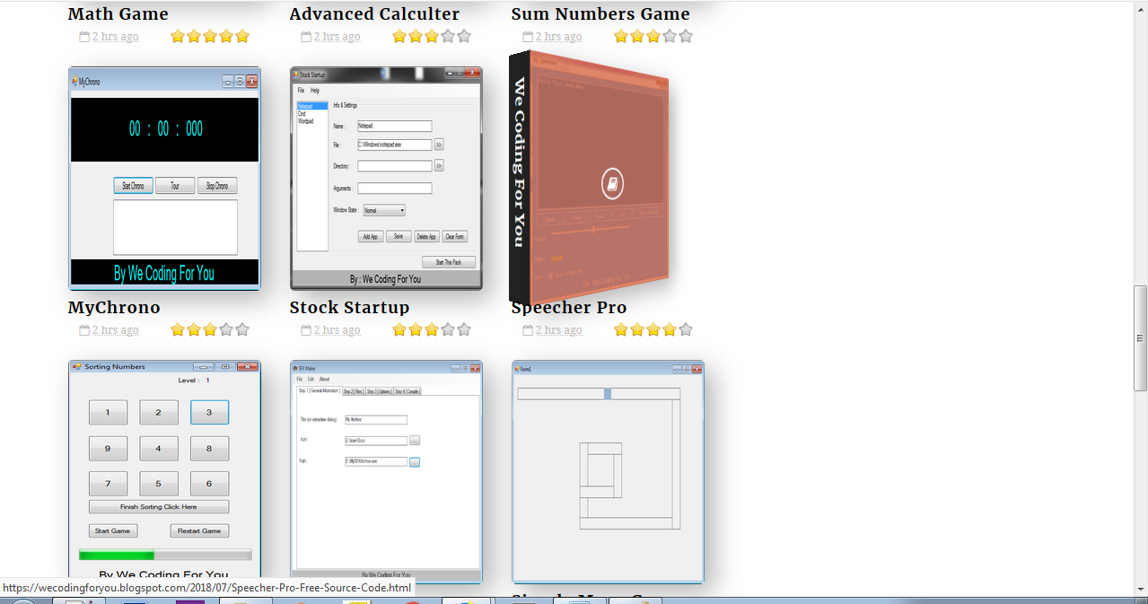Screen dimensions: 1148x604
Task: Click the '2 hrs ago' timestamp under Speecher Pro
Action: tap(558, 330)
